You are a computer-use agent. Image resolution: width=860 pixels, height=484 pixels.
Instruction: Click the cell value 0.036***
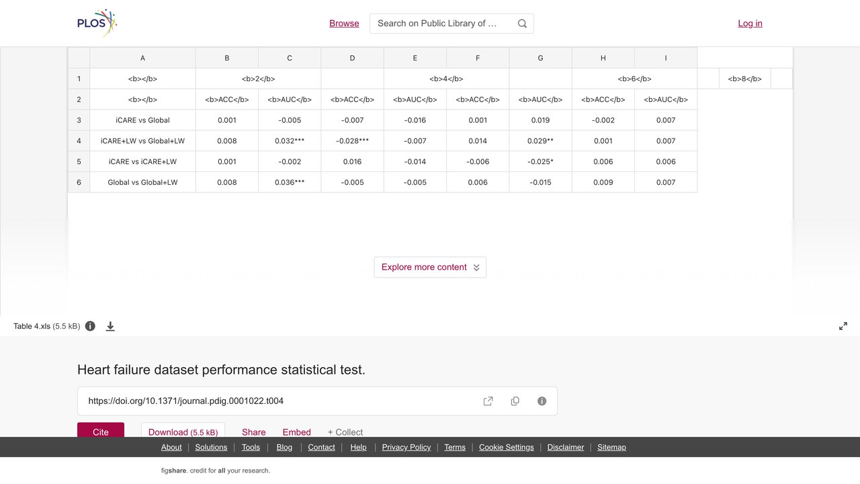[x=290, y=182]
